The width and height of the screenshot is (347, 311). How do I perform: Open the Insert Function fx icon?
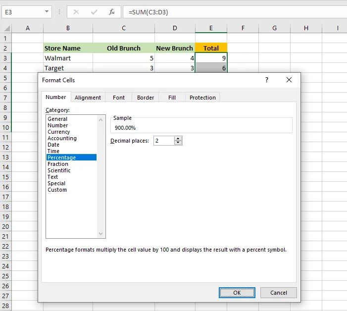point(112,12)
